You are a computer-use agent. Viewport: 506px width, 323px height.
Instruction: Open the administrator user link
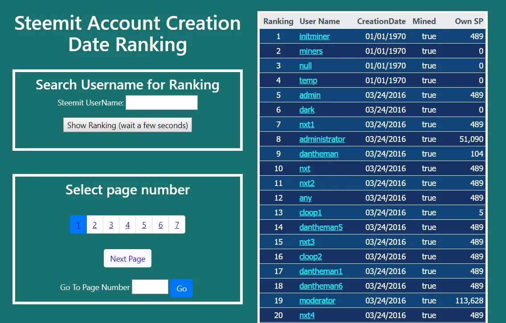[322, 139]
